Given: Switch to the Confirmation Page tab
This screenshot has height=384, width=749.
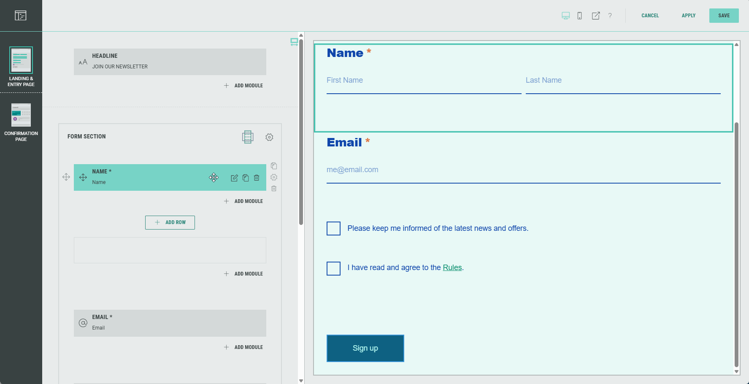Looking at the screenshot, I should 21,122.
